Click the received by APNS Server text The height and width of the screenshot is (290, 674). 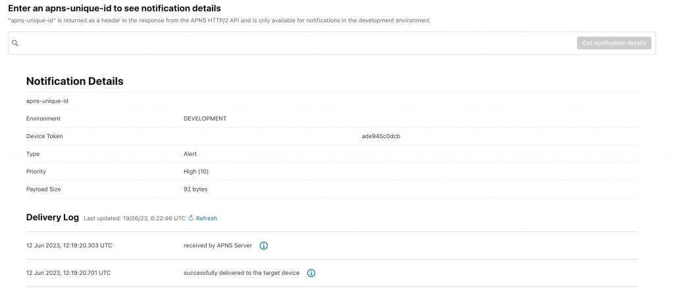tap(218, 246)
